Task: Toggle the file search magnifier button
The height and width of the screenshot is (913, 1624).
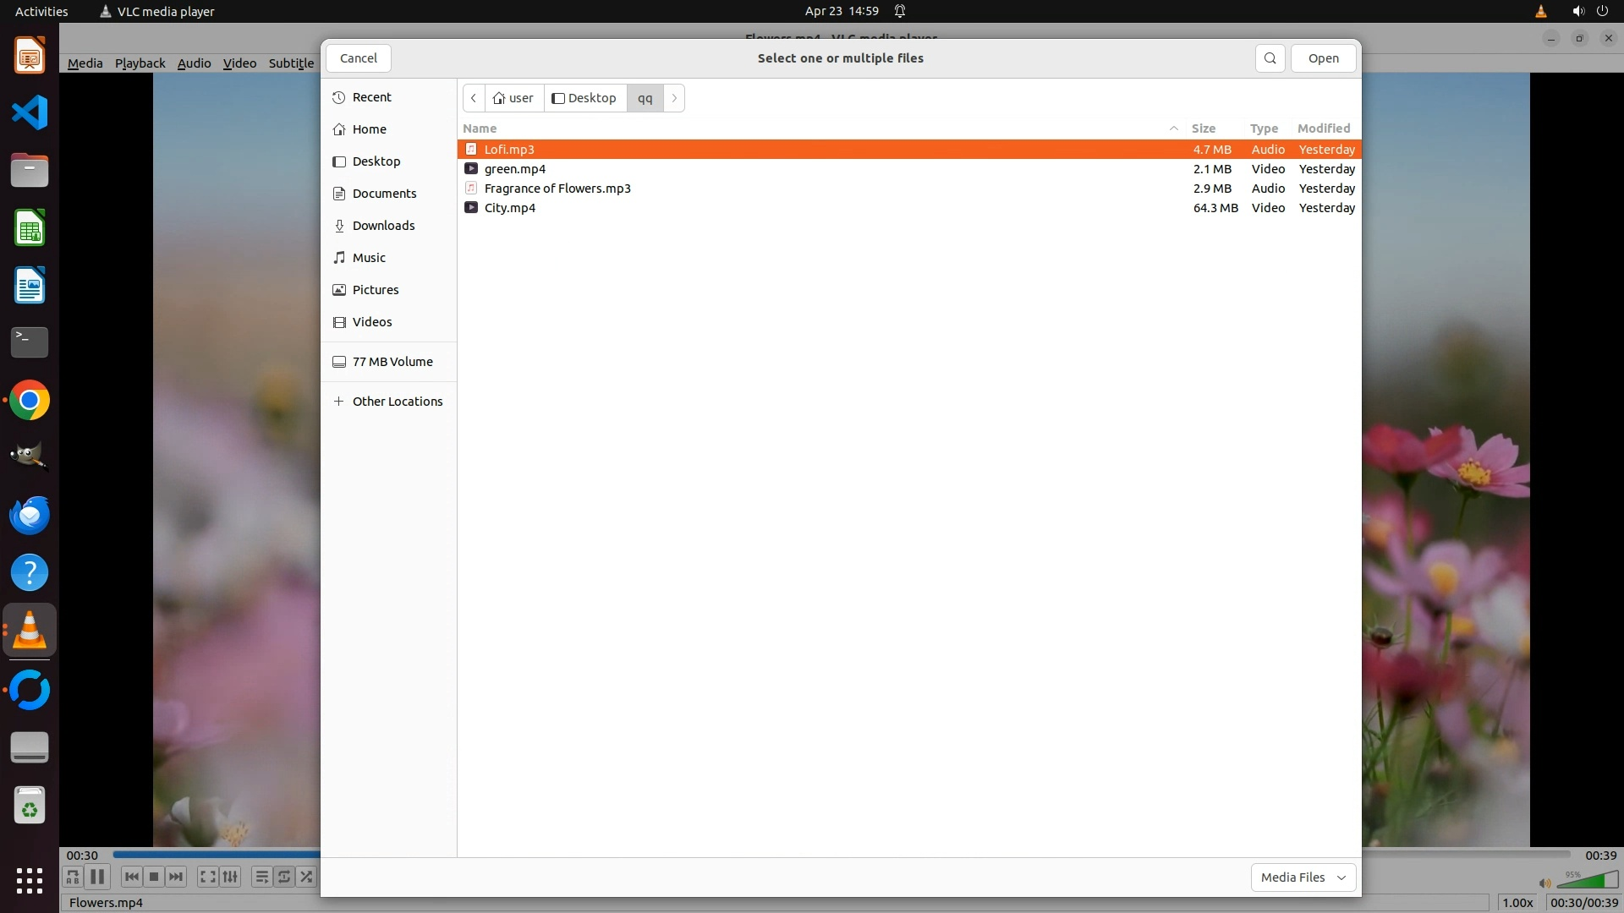Action: click(1270, 58)
